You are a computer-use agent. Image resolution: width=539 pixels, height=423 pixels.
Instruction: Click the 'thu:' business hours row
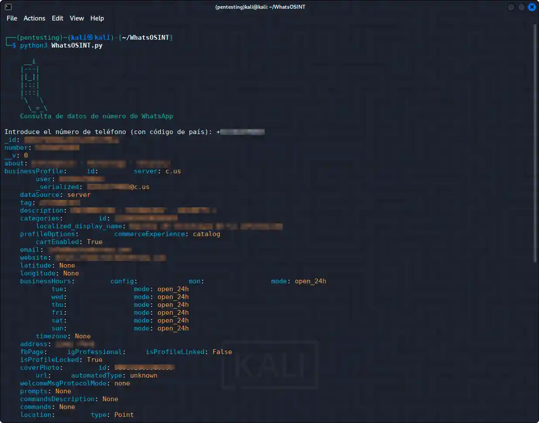120,305
